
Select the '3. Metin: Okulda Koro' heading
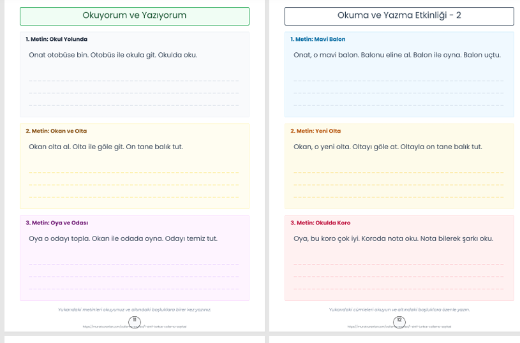point(320,223)
